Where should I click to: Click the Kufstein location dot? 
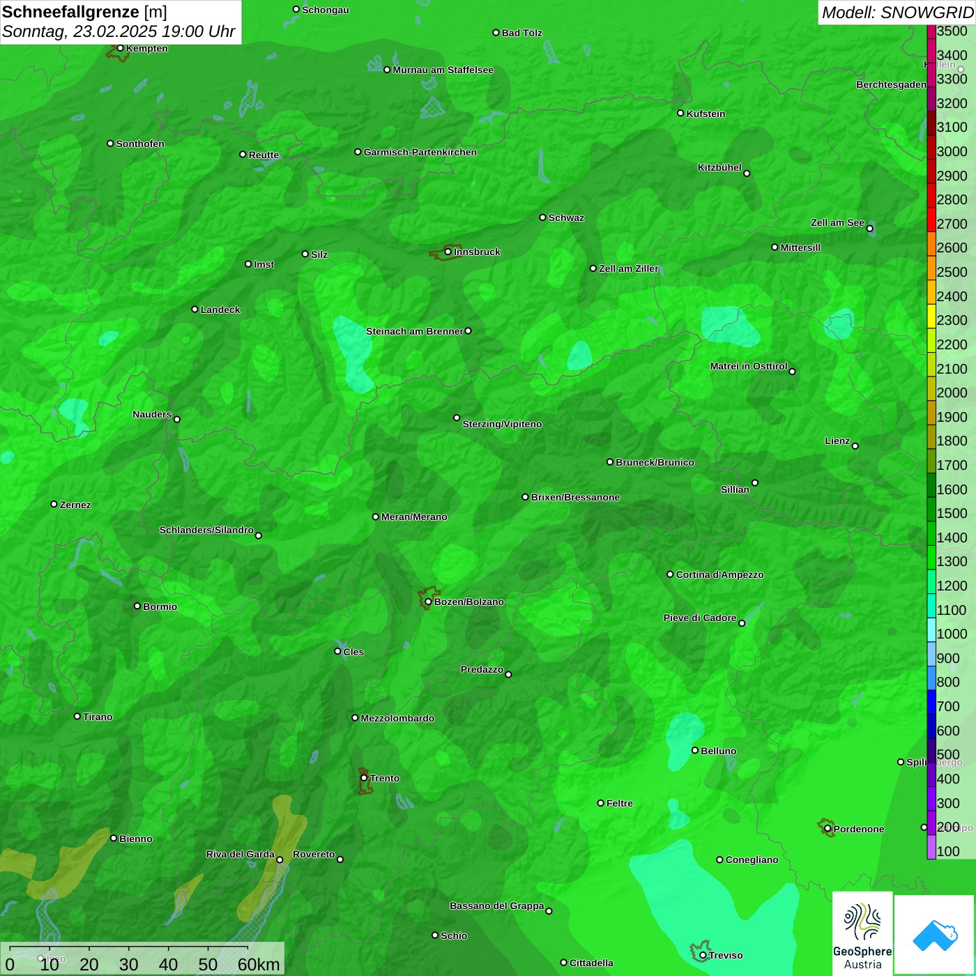680,113
